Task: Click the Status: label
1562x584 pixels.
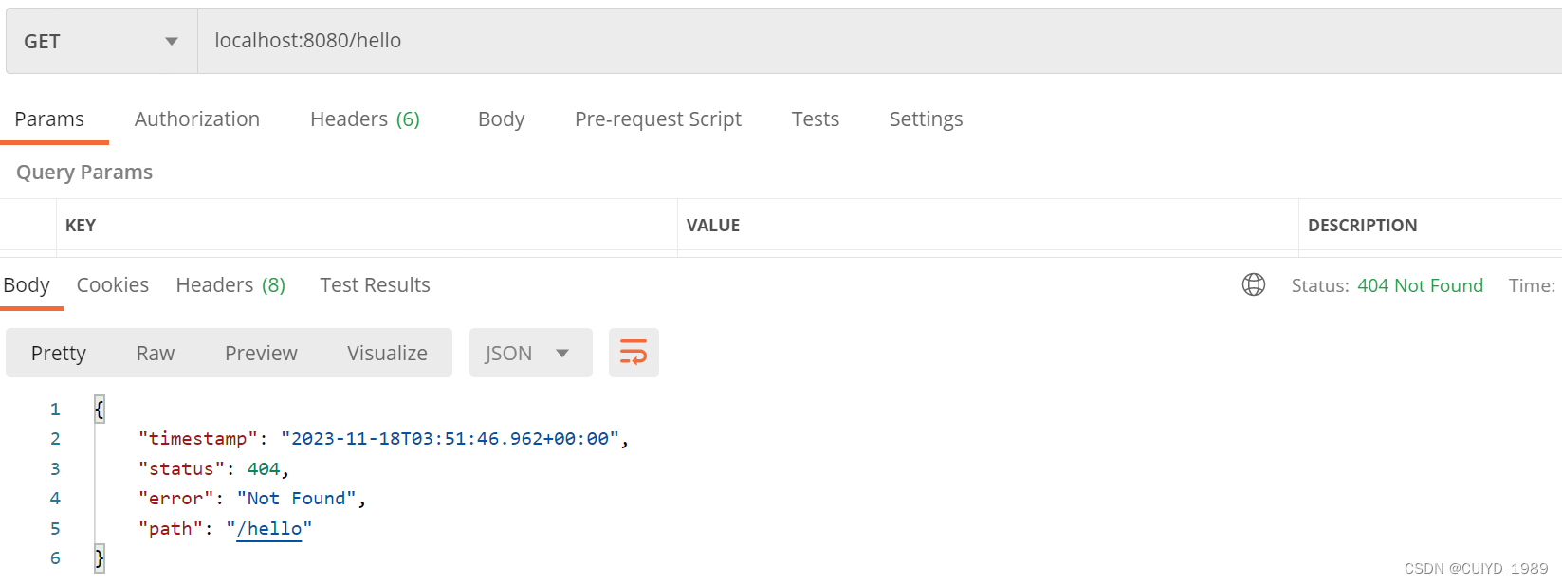Action: tap(1320, 285)
